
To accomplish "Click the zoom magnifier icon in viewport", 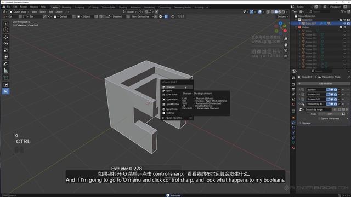I will coord(286,39).
